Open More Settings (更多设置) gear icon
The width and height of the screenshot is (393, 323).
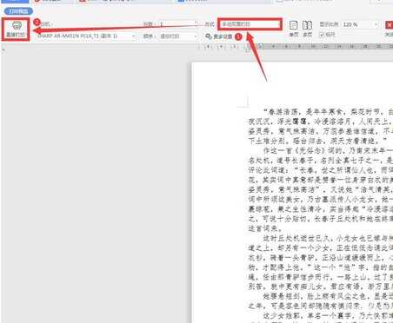click(x=209, y=36)
